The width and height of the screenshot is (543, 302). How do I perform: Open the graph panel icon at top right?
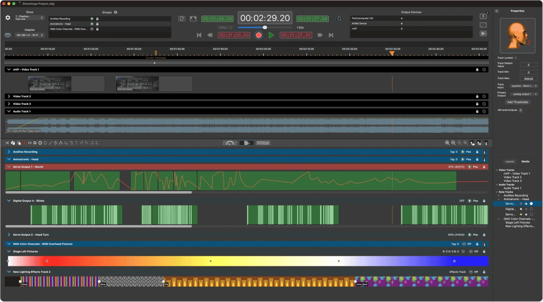click(x=483, y=25)
